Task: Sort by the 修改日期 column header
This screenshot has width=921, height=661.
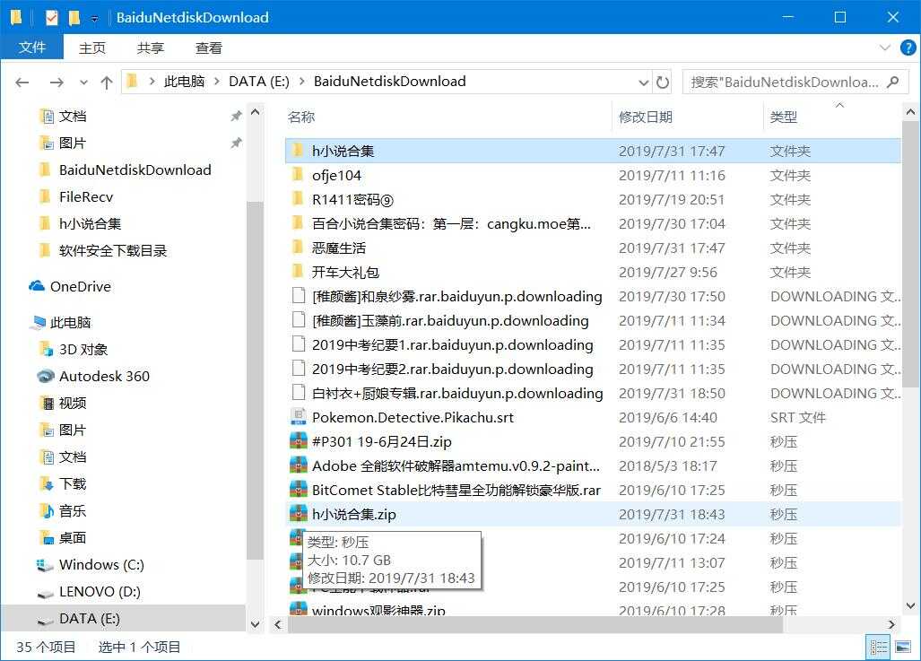Action: coord(646,117)
